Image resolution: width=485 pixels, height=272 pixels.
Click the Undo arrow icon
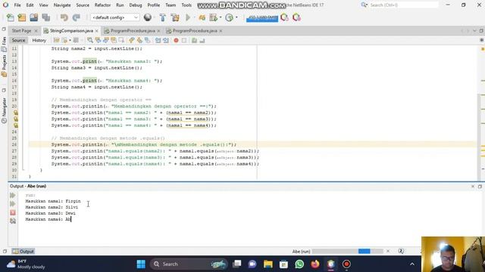(x=64, y=17)
